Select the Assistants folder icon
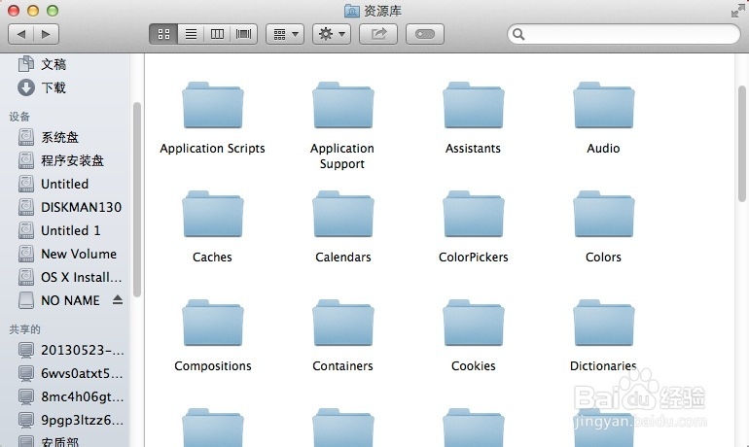The height and width of the screenshot is (447, 749). [474, 105]
